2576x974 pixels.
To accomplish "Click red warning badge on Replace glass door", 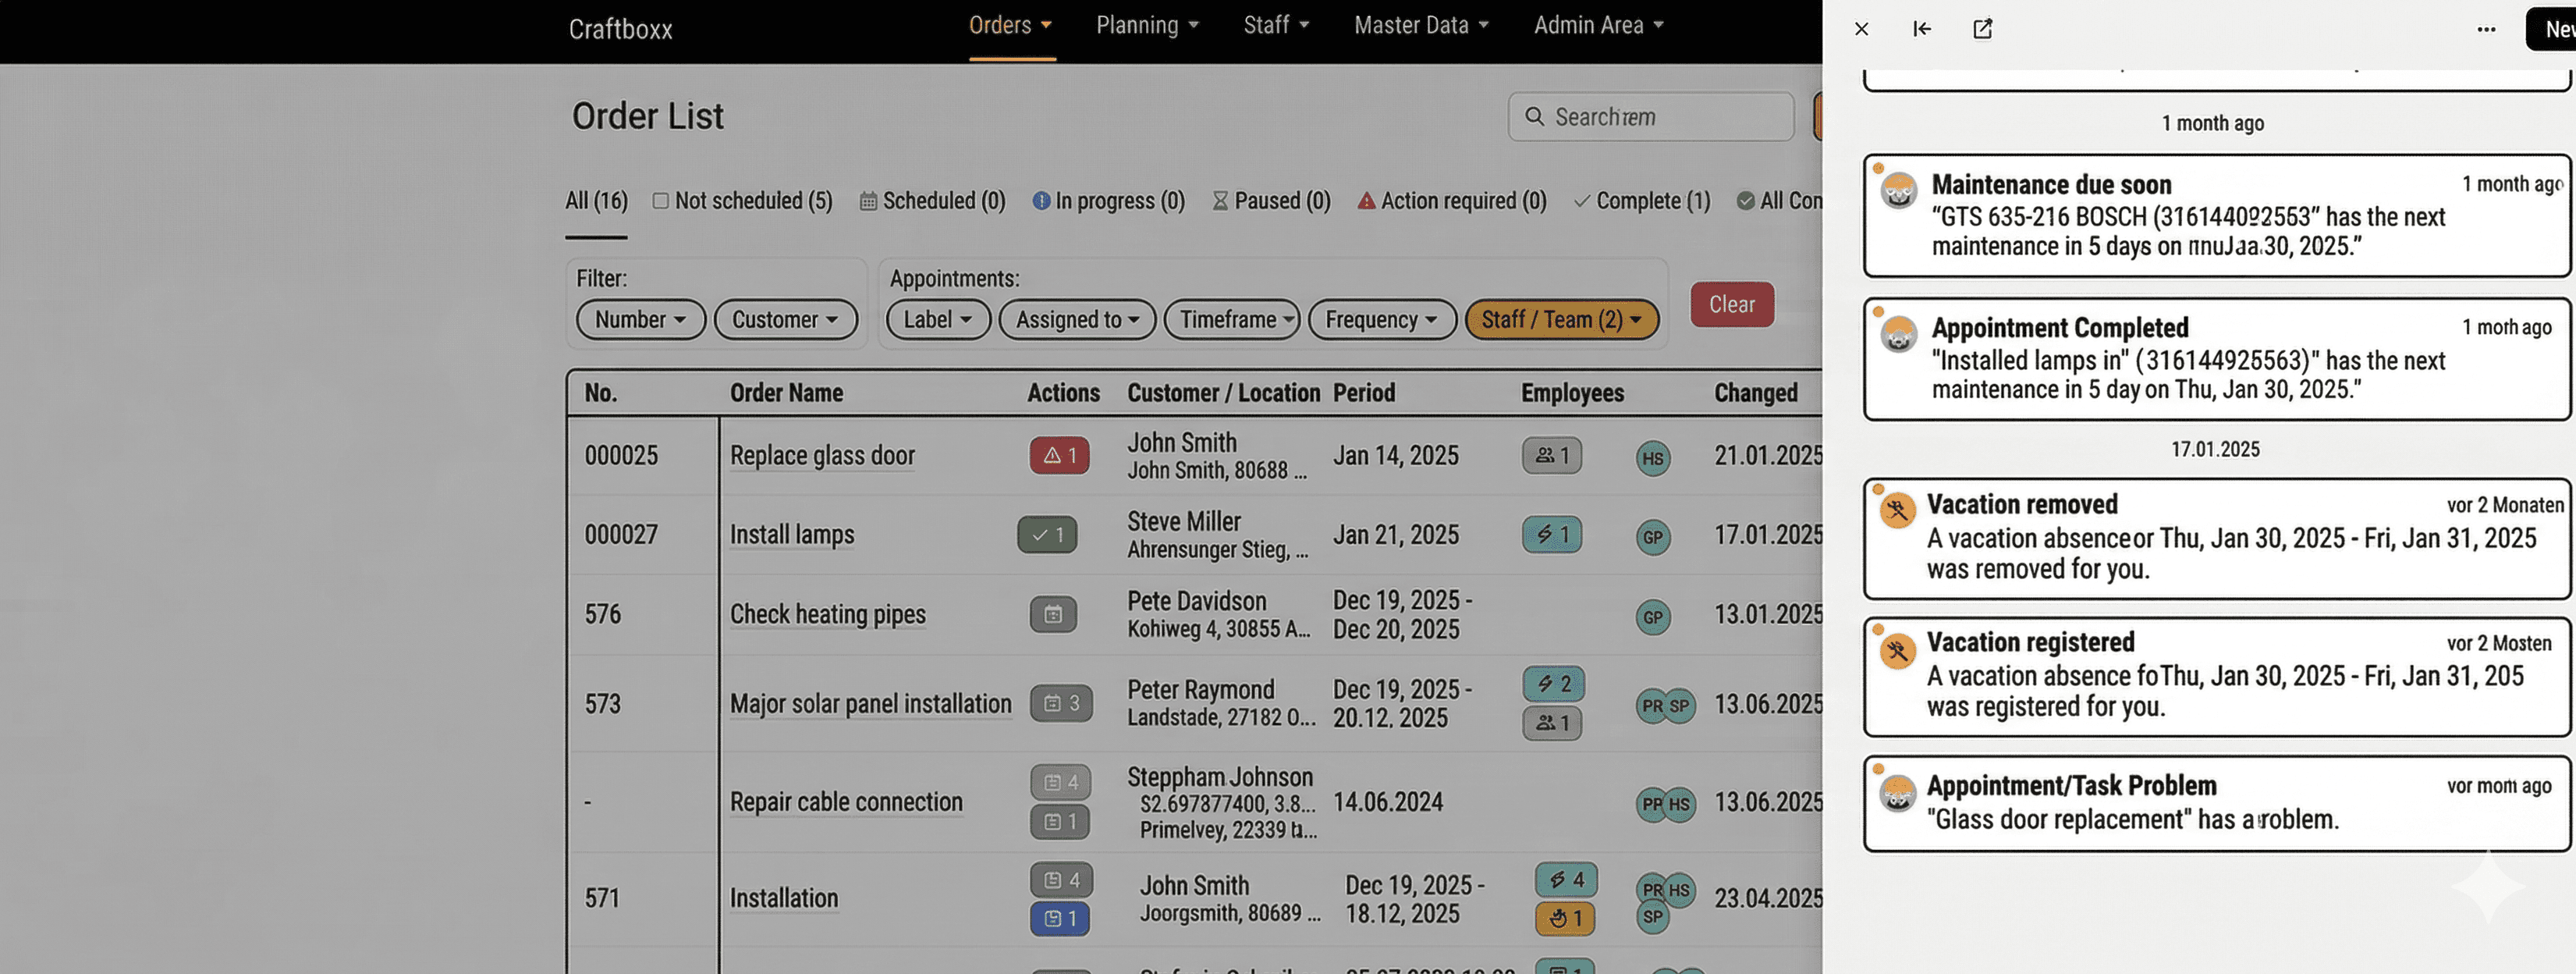I will (1059, 456).
